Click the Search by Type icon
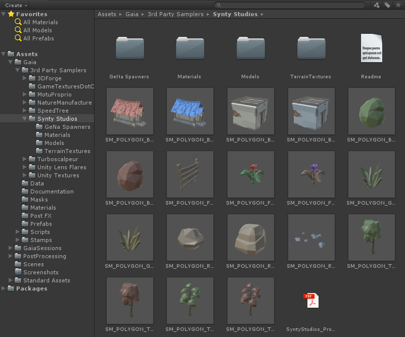 tap(377, 5)
